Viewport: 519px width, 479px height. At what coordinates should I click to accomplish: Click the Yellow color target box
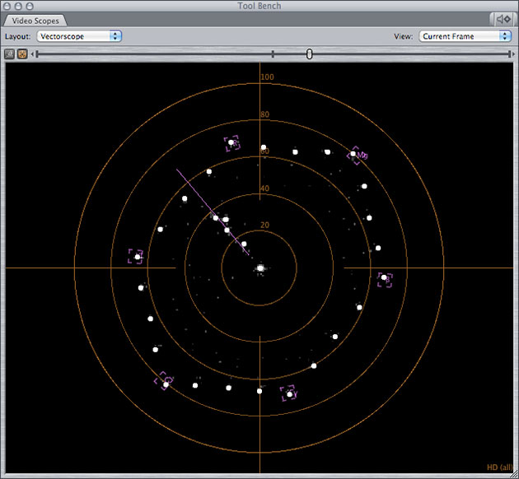136,258
